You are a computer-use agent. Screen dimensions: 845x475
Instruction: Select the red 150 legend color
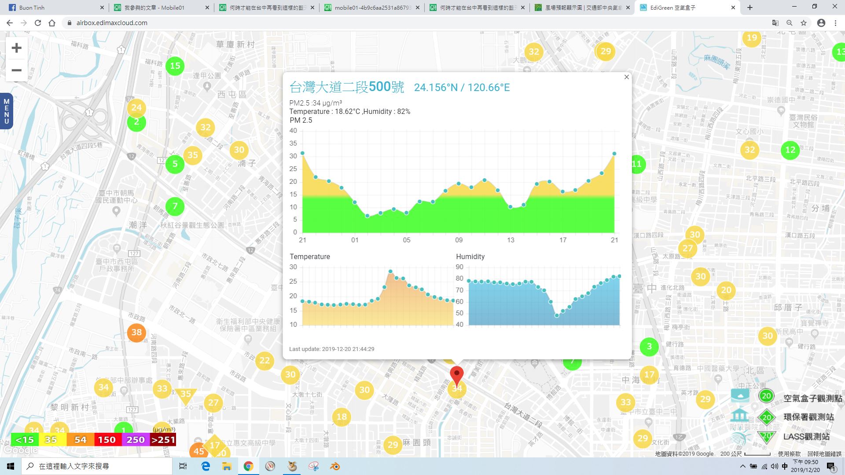(x=107, y=440)
